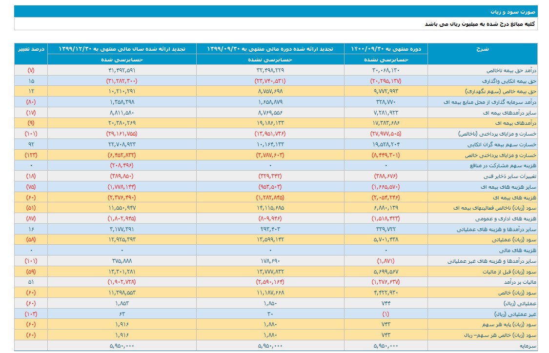Select the 'مالیات بر درآمد' row label
Viewport: 549px width, 353px height.
[519, 282]
